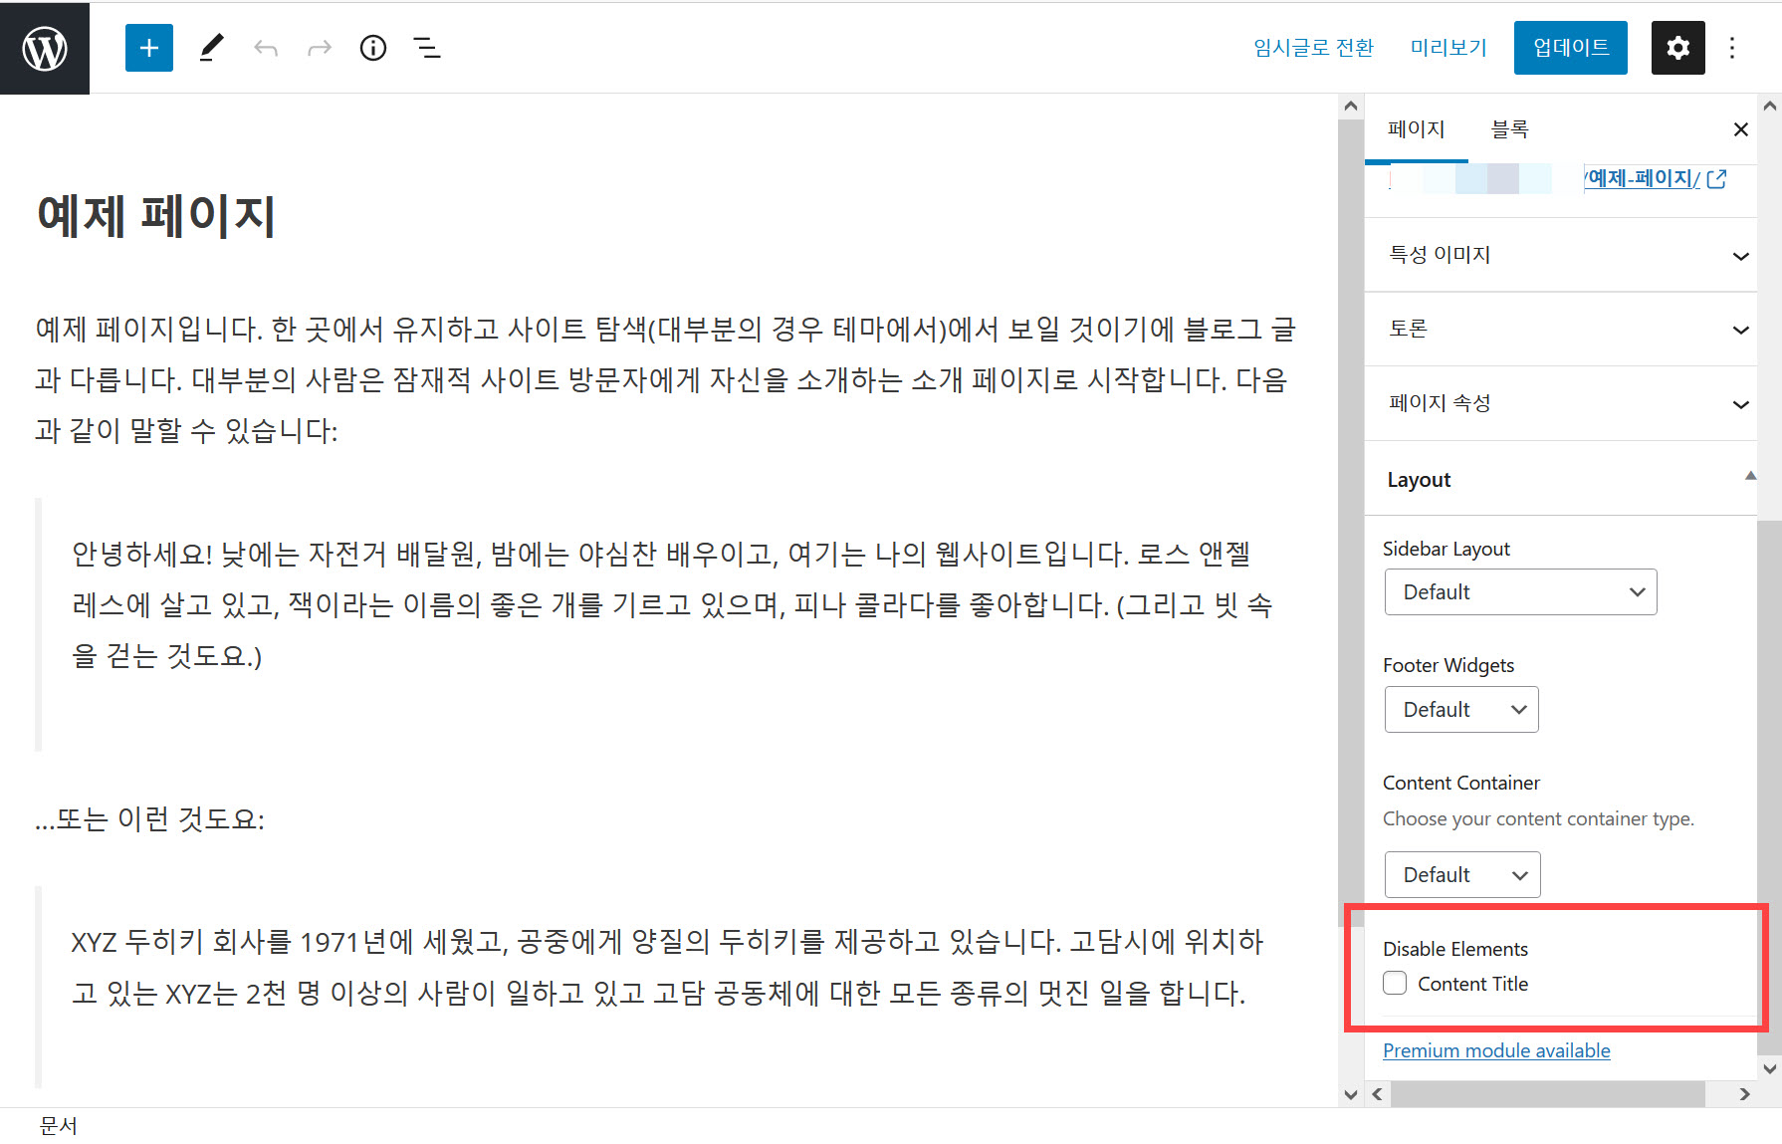Screen dimensions: 1782x1144
Task: Open the three-dot options menu
Action: pos(1732,47)
